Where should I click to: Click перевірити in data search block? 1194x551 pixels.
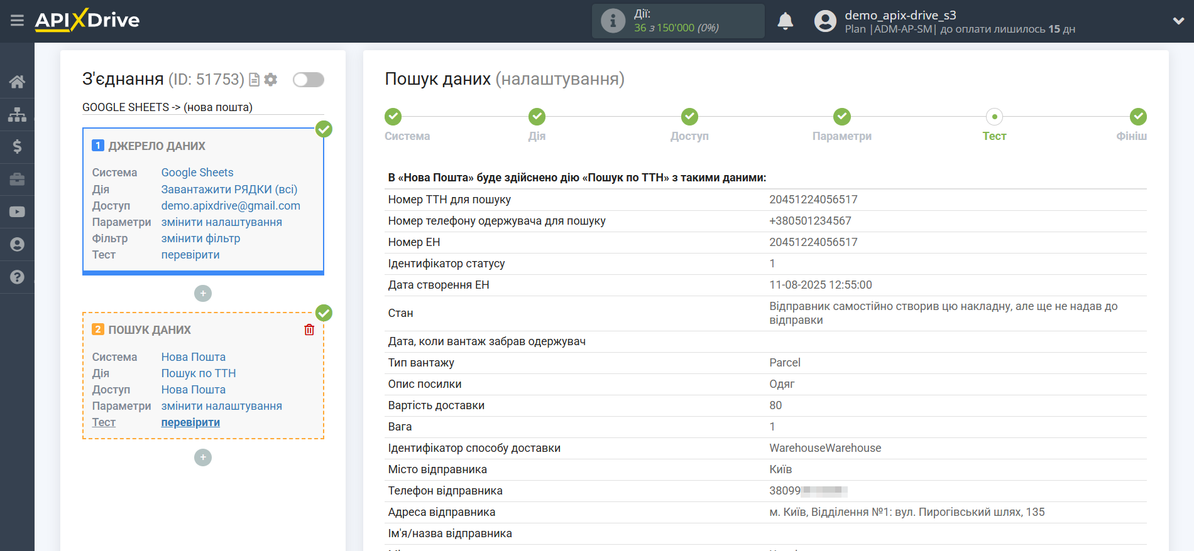tap(190, 422)
